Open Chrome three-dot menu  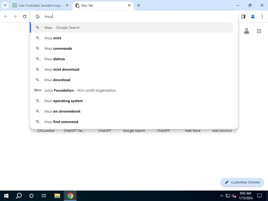262,16
